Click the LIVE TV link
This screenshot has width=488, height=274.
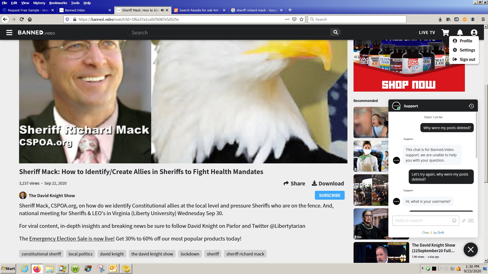point(427,32)
